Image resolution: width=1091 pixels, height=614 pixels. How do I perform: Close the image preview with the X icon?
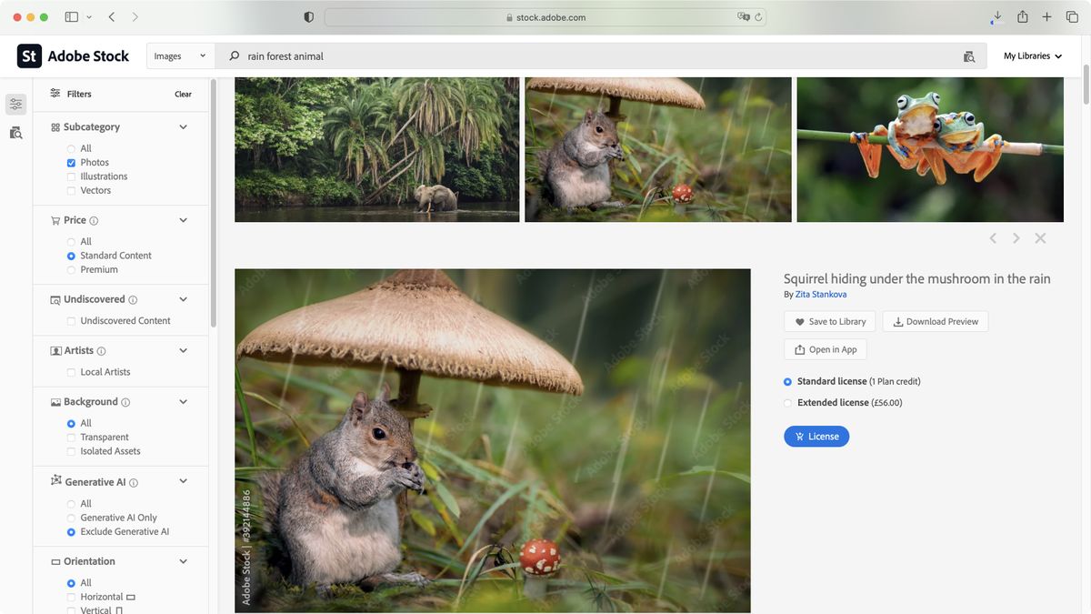[1040, 237]
